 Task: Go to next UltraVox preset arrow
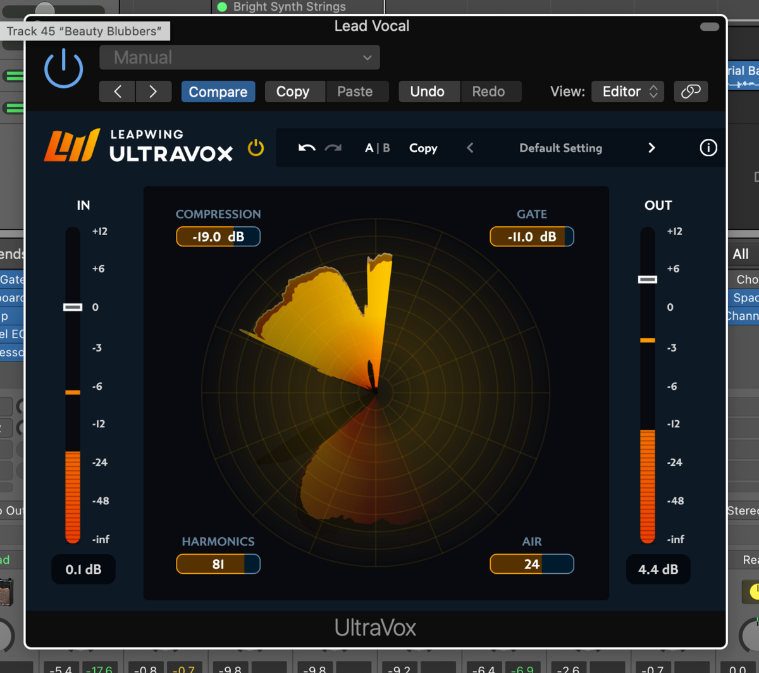click(x=651, y=148)
